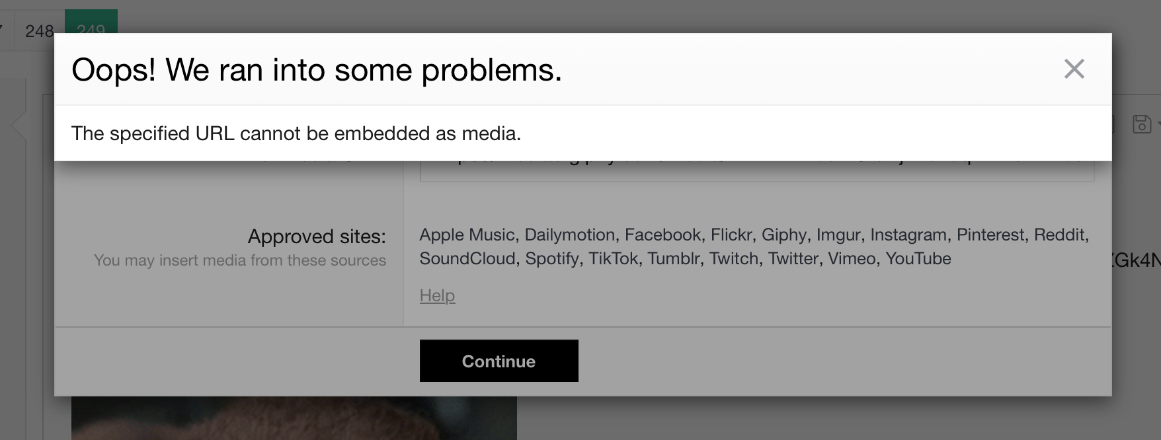Click 'SoundCloud' in the approved sites list

(x=467, y=258)
